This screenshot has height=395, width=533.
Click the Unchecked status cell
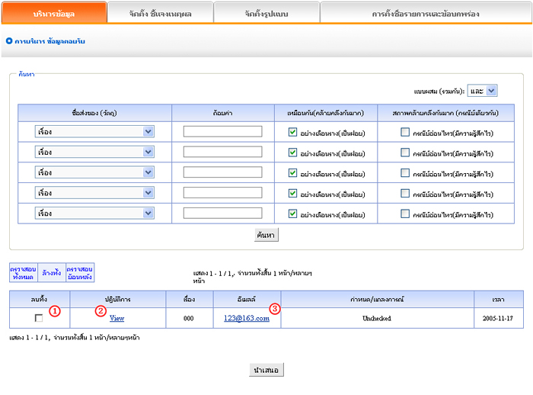point(377,318)
